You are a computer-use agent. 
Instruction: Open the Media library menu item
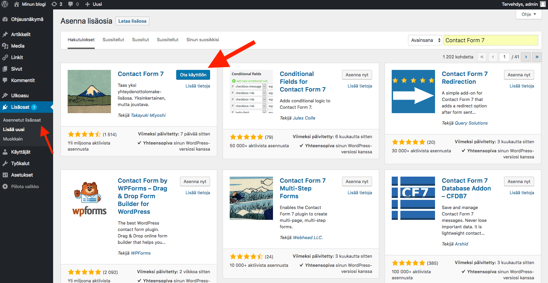tap(26, 46)
